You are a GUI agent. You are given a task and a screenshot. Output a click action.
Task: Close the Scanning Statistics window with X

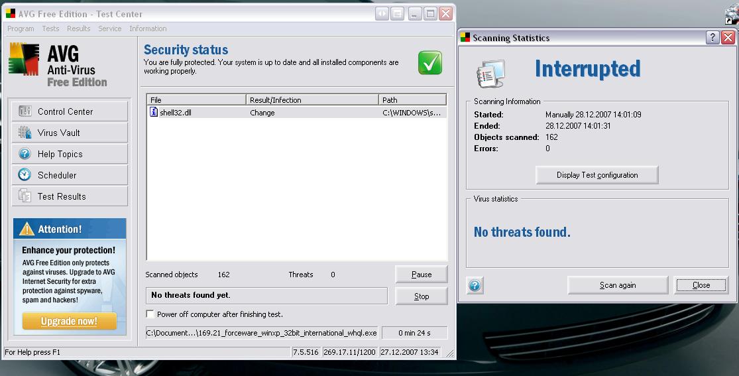(728, 37)
